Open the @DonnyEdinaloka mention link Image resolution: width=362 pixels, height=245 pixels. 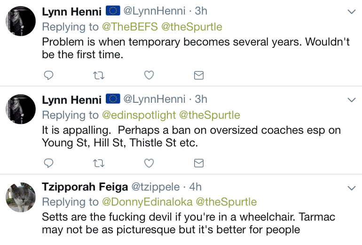[147, 202]
